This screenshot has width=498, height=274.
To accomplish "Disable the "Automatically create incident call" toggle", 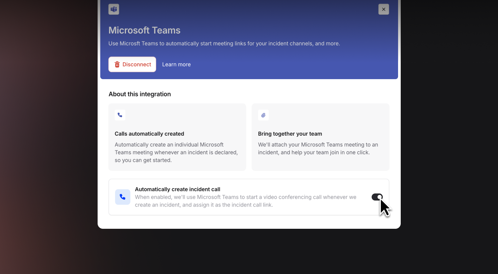I will point(377,197).
